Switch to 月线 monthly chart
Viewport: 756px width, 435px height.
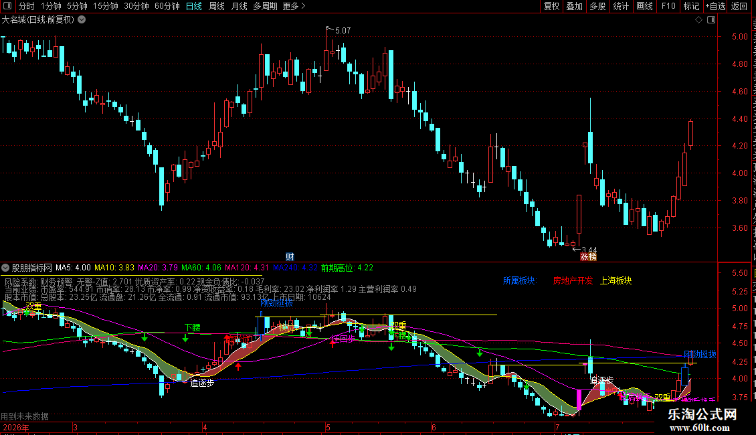[x=239, y=6]
